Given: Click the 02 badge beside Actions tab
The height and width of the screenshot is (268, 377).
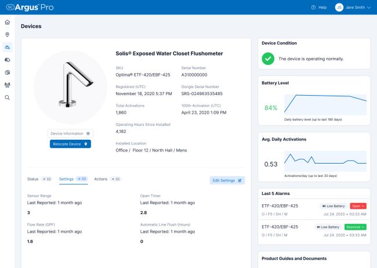Looking at the screenshot, I should click(x=115, y=179).
